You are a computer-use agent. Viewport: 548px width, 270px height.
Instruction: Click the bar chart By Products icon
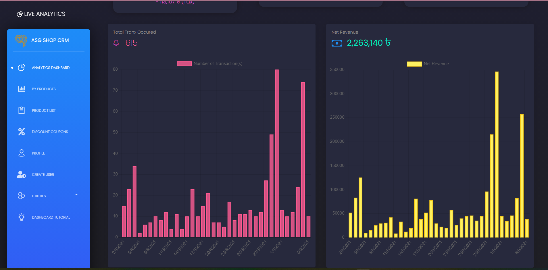[22, 89]
